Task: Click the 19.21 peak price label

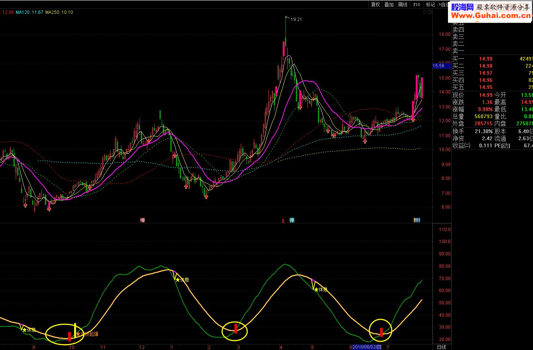Action: tap(296, 19)
